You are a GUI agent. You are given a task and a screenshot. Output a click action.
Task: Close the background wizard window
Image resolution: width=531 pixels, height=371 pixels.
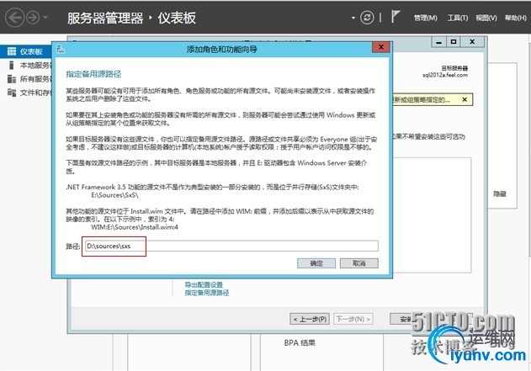472,42
